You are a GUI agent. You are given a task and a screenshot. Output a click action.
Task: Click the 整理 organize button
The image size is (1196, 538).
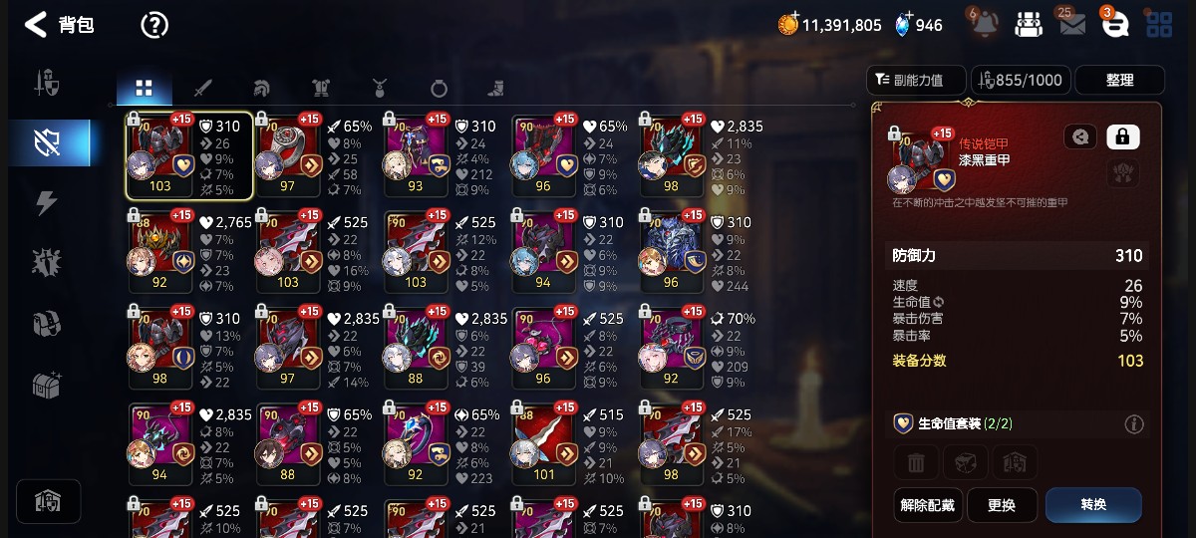pos(1120,80)
